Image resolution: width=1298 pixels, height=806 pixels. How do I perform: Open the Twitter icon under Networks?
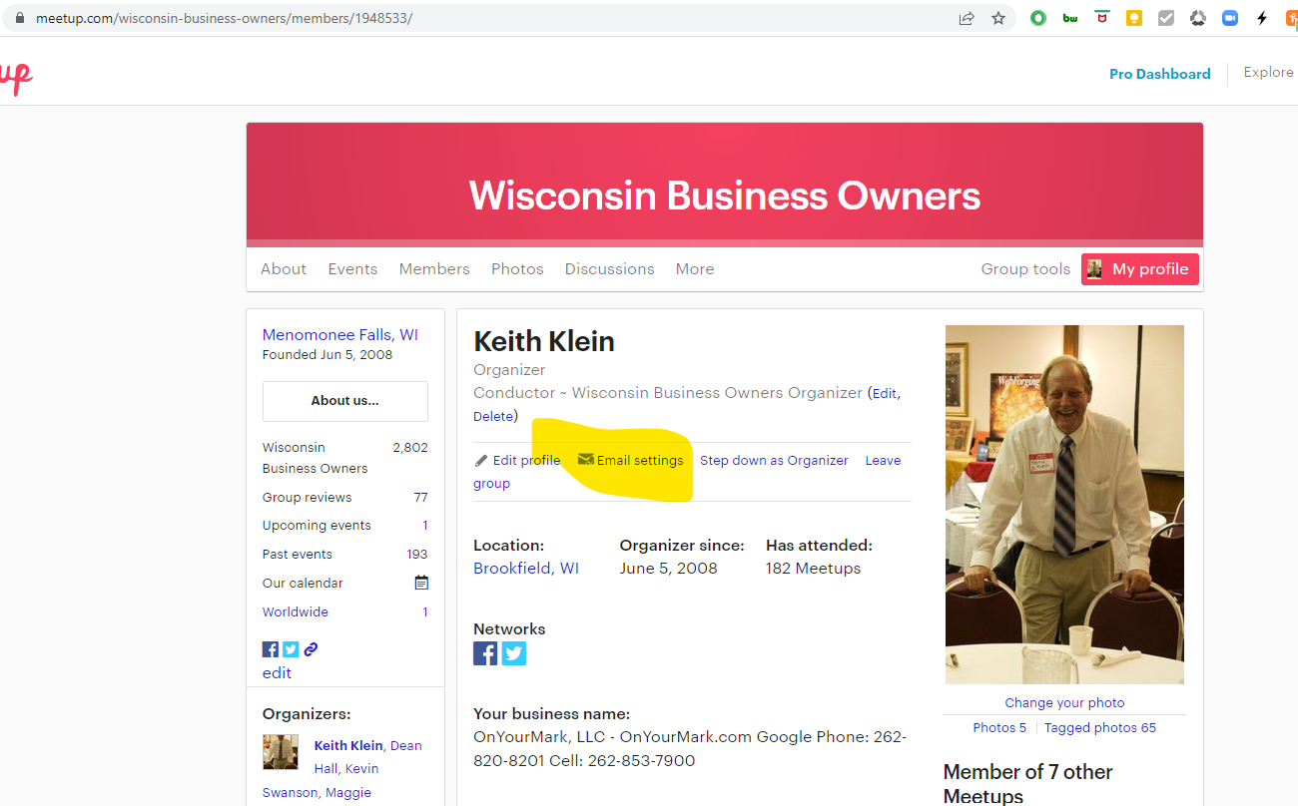pyautogui.click(x=514, y=653)
